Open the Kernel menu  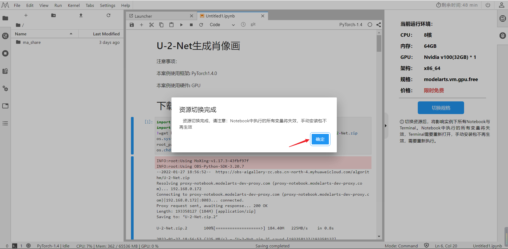pyautogui.click(x=74, y=5)
